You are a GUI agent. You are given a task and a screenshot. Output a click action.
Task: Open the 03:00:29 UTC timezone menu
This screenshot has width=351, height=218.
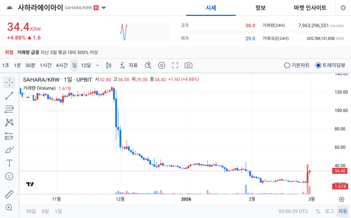tap(293, 211)
